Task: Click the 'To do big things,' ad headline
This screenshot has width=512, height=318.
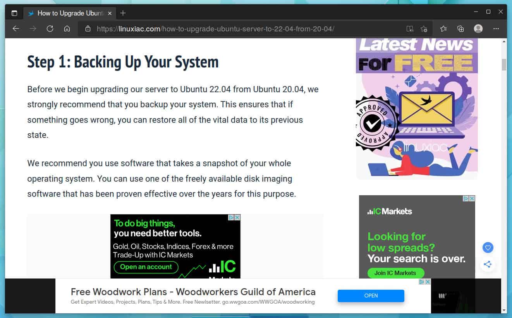Action: 144,223
